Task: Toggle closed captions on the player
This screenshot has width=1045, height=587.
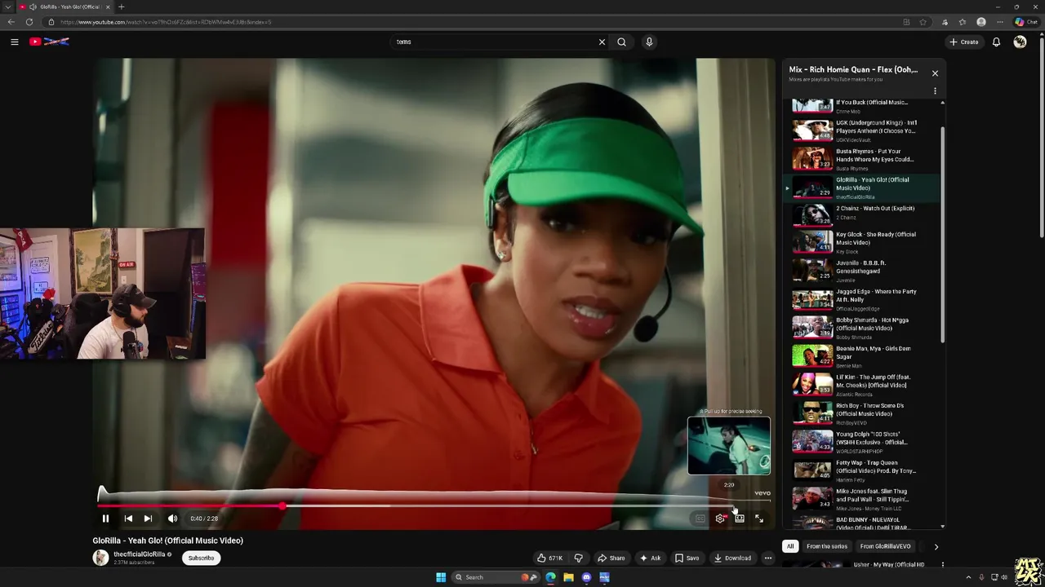Action: pos(700,519)
